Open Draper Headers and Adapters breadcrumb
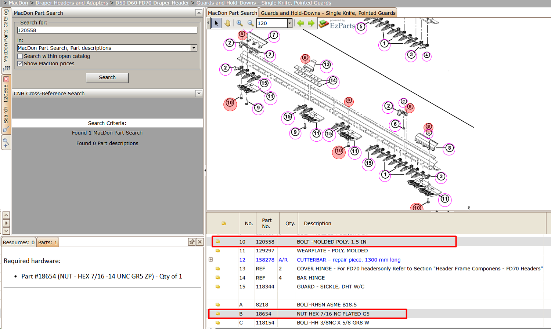The width and height of the screenshot is (551, 329). pos(72,3)
